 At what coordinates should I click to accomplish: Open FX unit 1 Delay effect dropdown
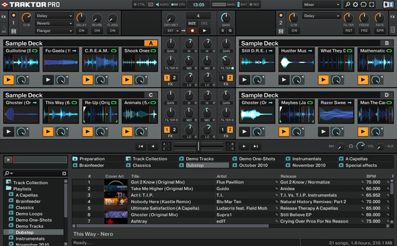pyautogui.click(x=54, y=16)
